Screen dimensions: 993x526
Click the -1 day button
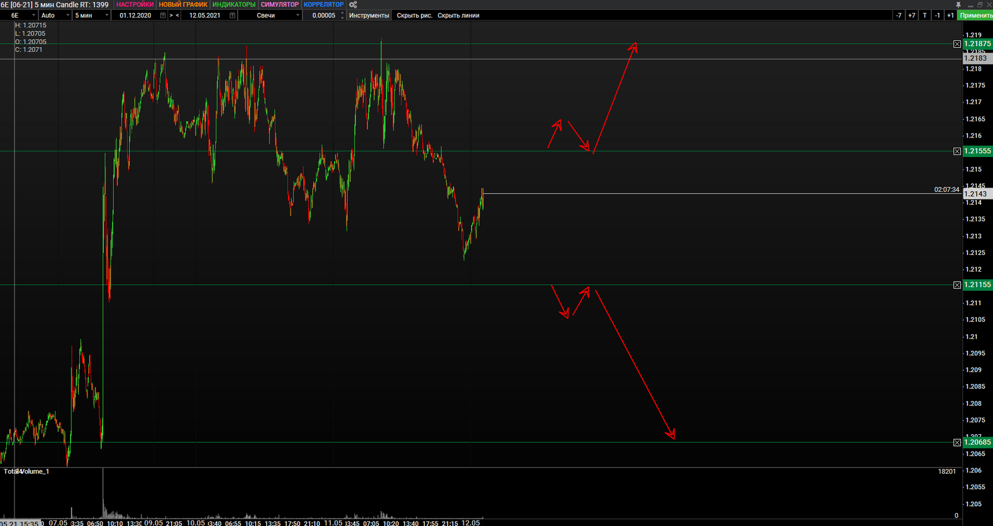point(937,16)
